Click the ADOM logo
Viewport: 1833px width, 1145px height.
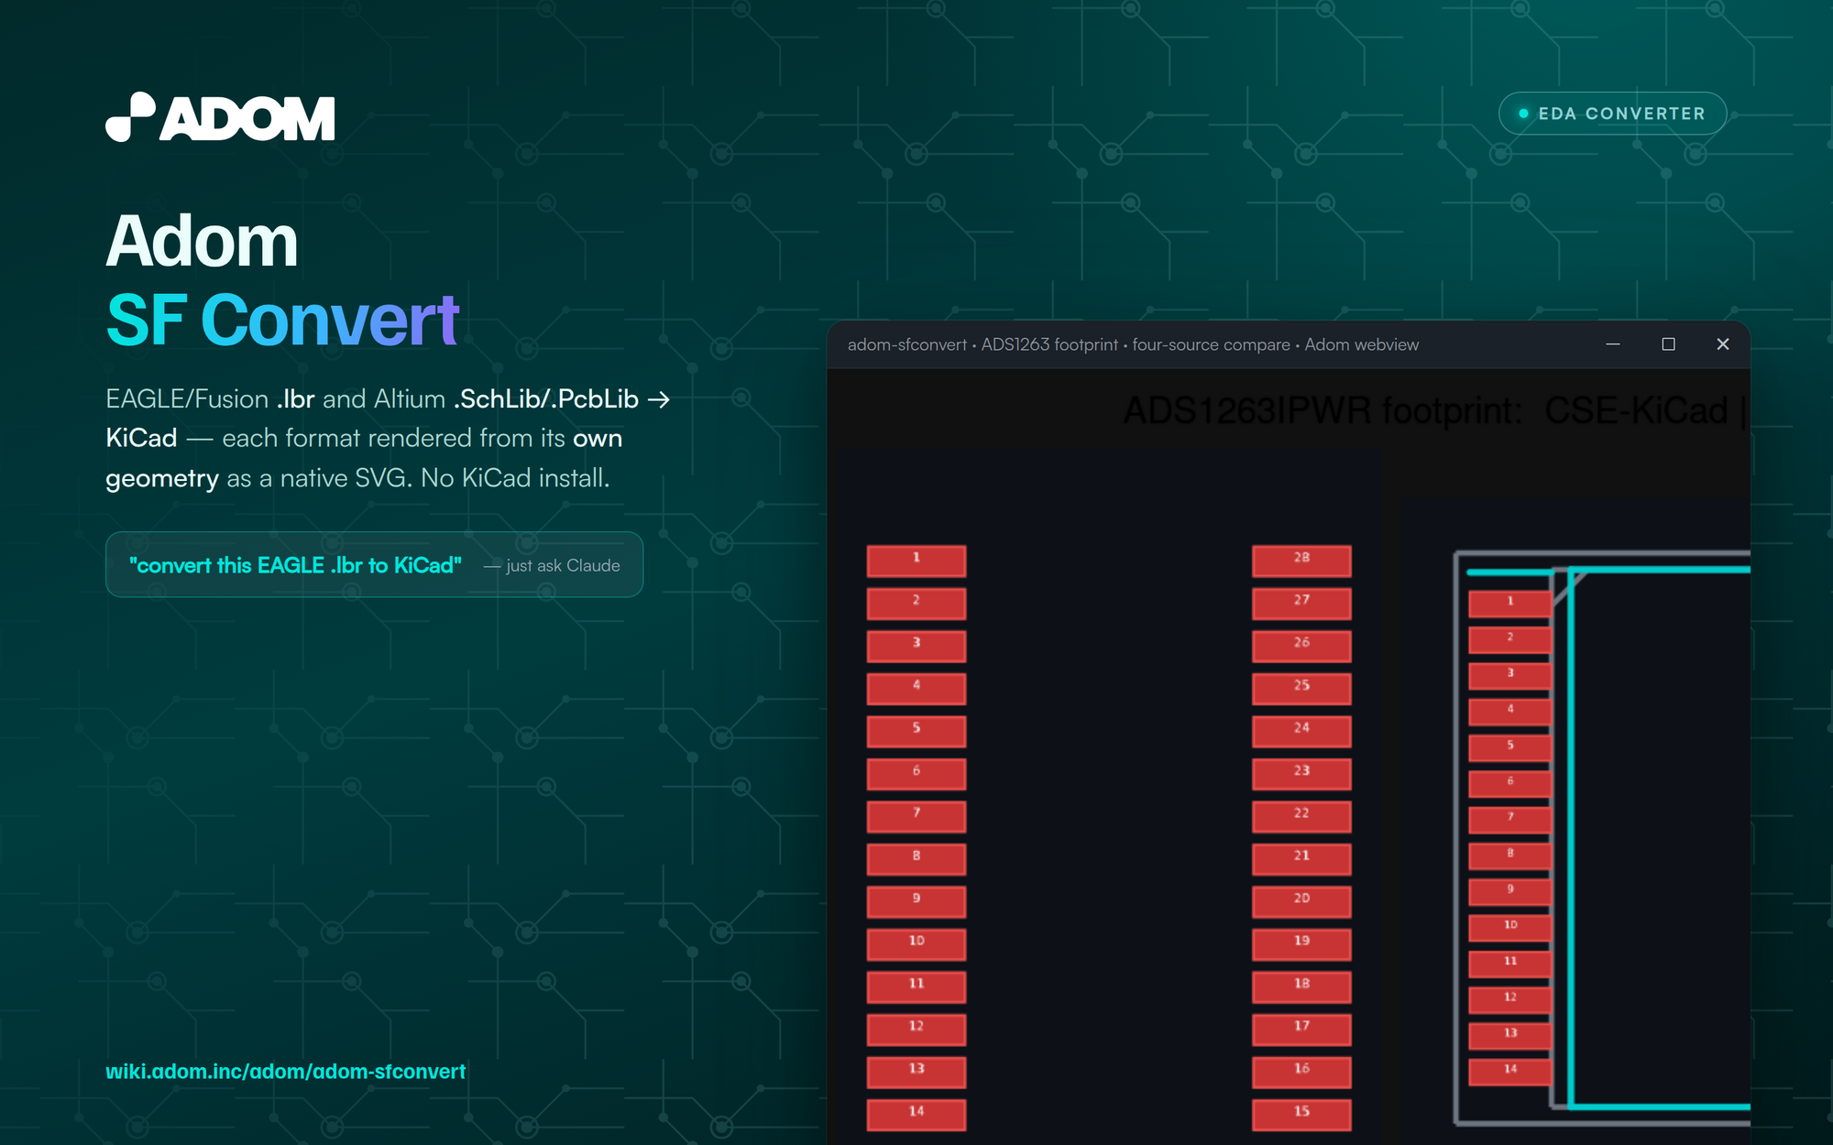pyautogui.click(x=220, y=117)
